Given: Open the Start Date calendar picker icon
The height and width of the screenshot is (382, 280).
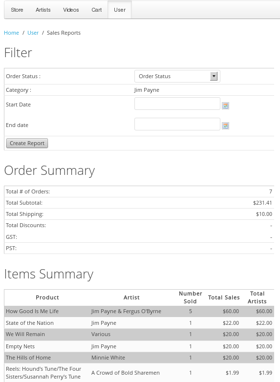Looking at the screenshot, I should tap(225, 106).
